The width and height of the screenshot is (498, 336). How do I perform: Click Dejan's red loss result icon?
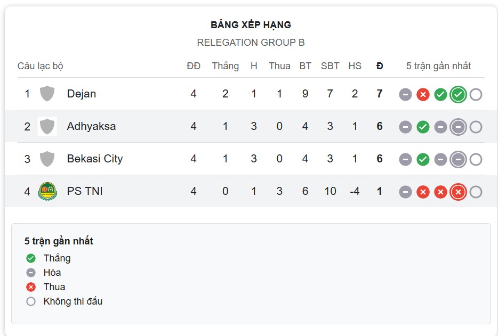(423, 94)
